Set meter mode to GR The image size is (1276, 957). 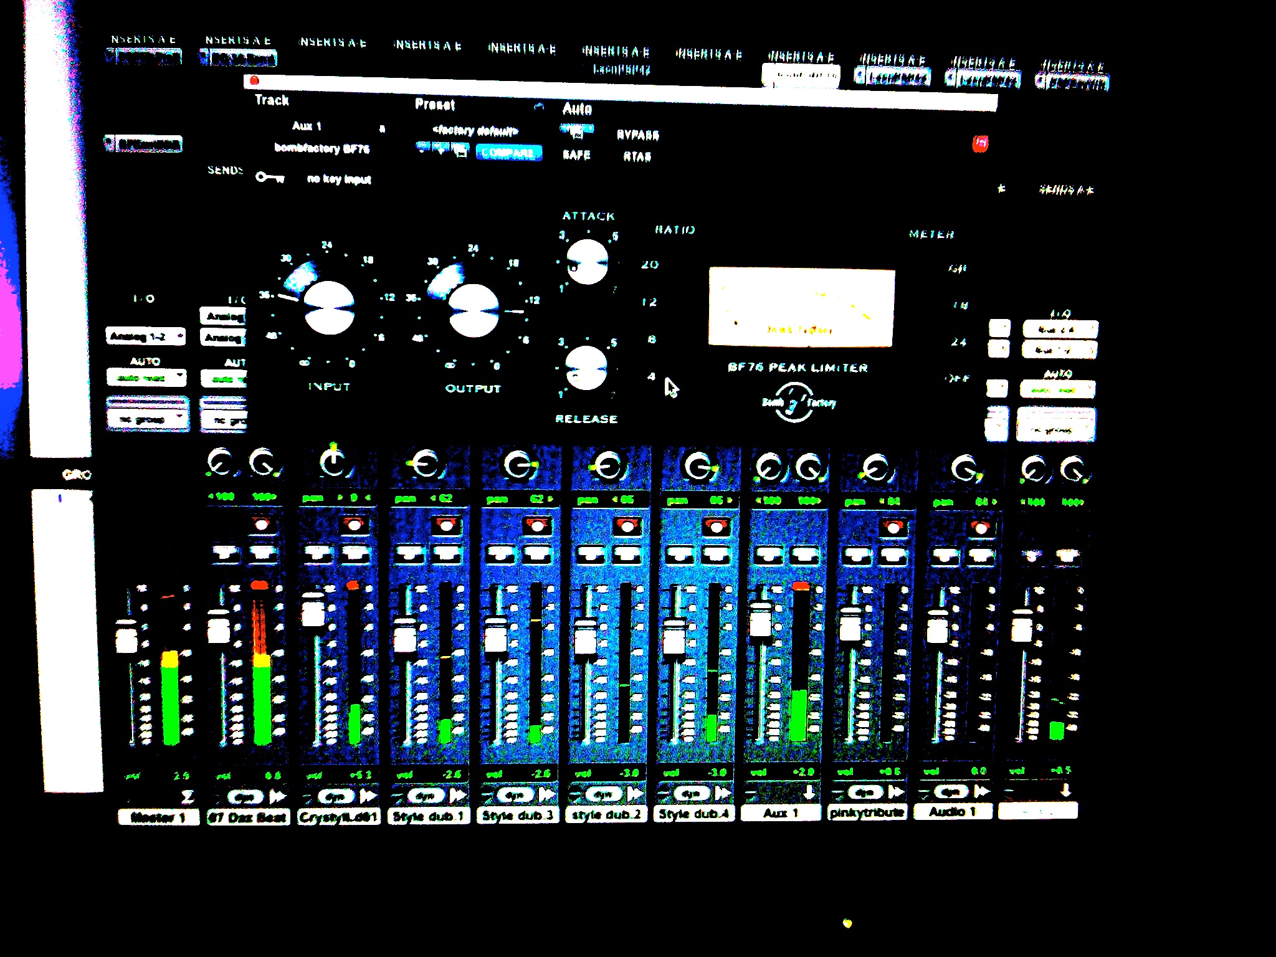[x=957, y=269]
